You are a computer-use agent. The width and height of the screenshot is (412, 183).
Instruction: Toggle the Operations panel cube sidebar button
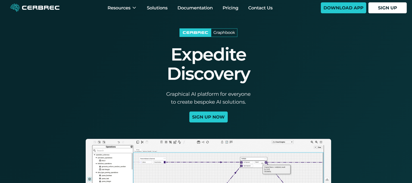pos(89,179)
